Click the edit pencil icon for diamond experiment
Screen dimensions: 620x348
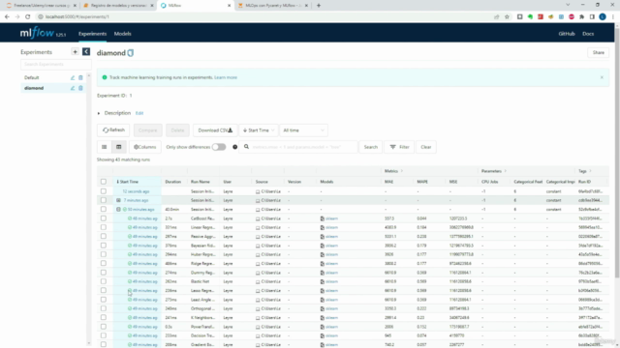pos(73,88)
